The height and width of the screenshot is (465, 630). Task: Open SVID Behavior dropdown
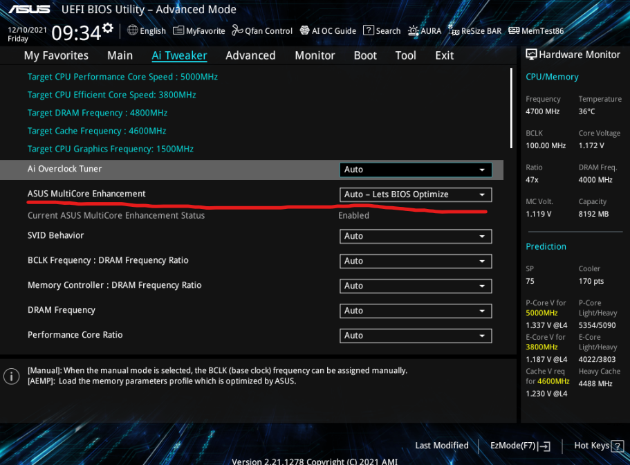(416, 237)
